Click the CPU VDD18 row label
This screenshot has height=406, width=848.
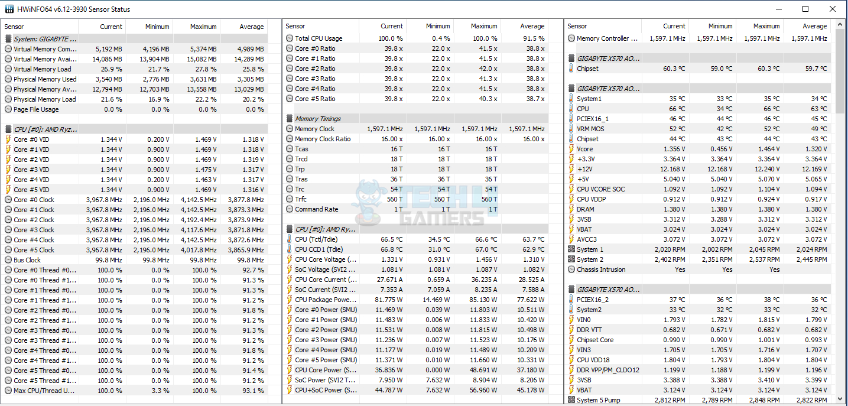[592, 360]
